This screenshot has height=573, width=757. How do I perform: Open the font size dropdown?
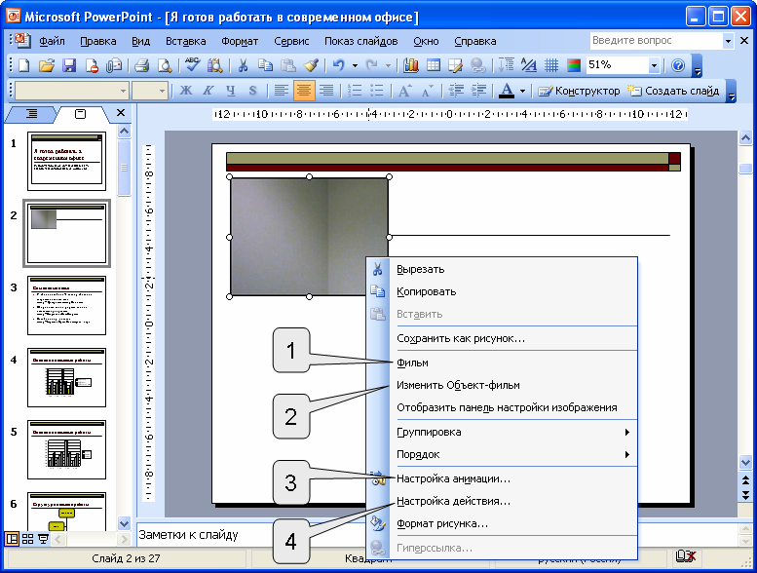[162, 91]
